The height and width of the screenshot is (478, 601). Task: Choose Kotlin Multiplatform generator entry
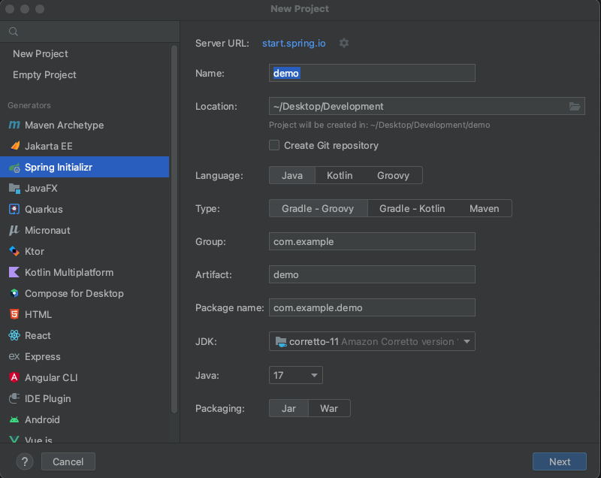click(x=84, y=273)
